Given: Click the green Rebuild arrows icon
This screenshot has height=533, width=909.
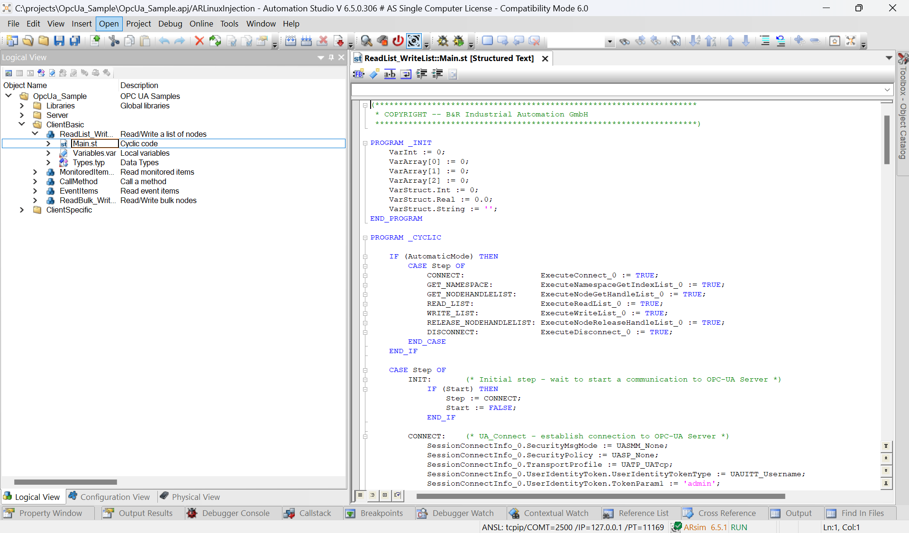Looking at the screenshot, I should [215, 41].
